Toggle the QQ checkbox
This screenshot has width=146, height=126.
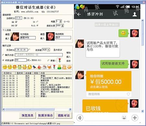coord(16,22)
